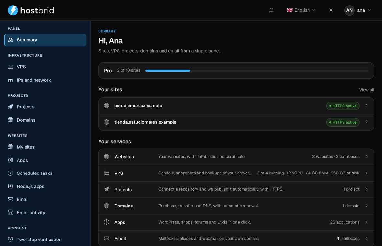Viewport: 382px width, 246px height.
Task: Toggle light/dark theme sun icon
Action: click(331, 10)
